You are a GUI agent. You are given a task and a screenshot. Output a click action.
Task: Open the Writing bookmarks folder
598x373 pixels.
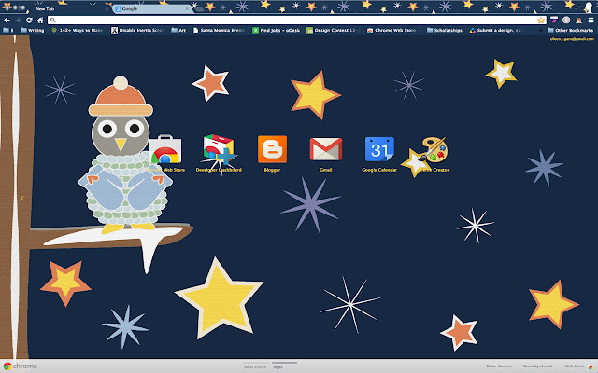pos(33,30)
